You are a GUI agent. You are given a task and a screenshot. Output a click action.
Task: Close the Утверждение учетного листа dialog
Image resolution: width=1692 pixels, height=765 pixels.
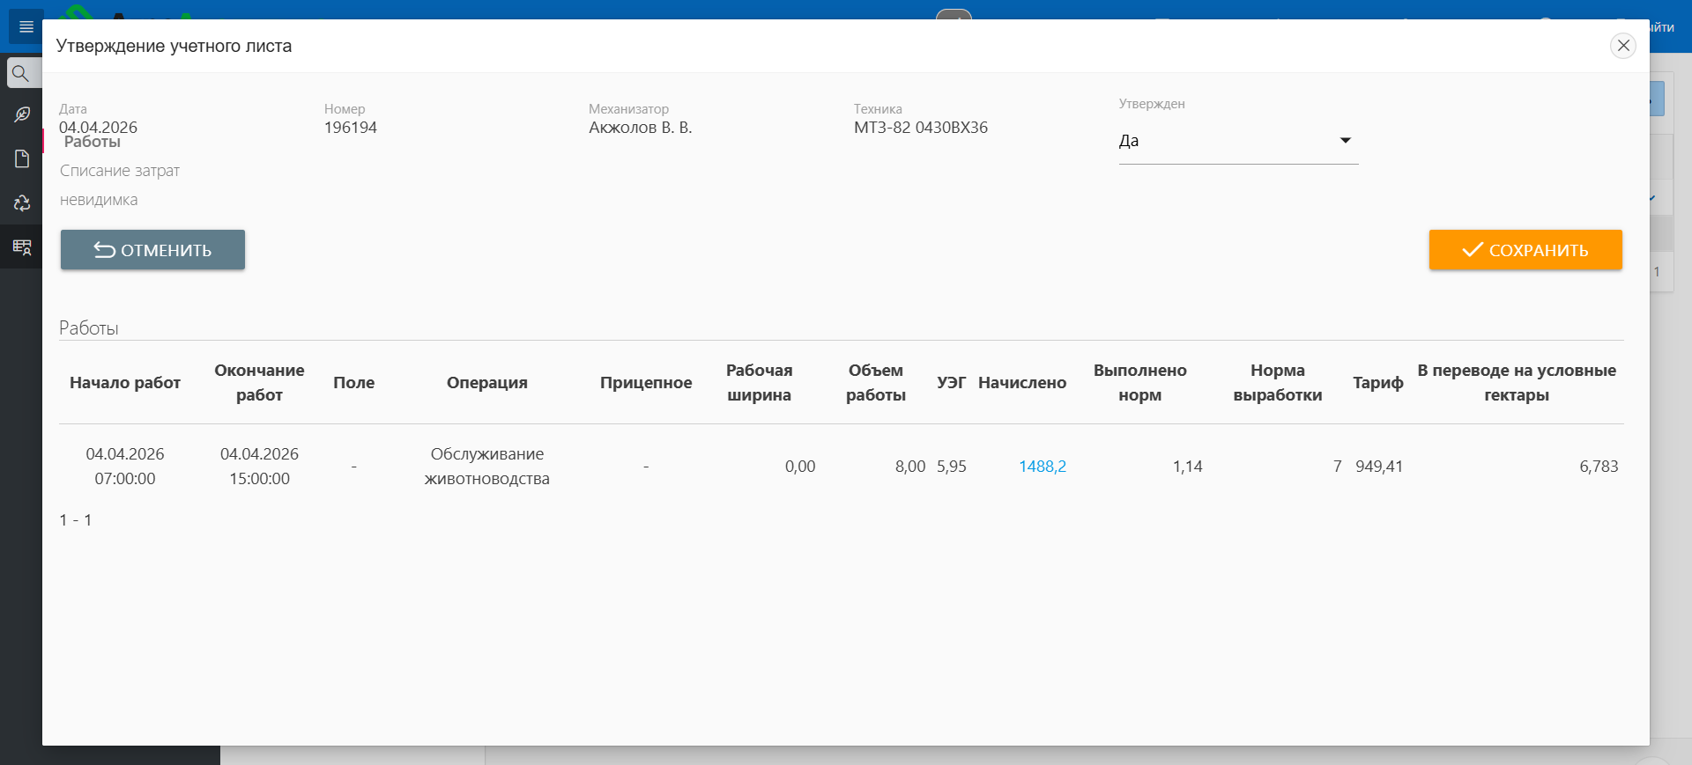click(1622, 46)
